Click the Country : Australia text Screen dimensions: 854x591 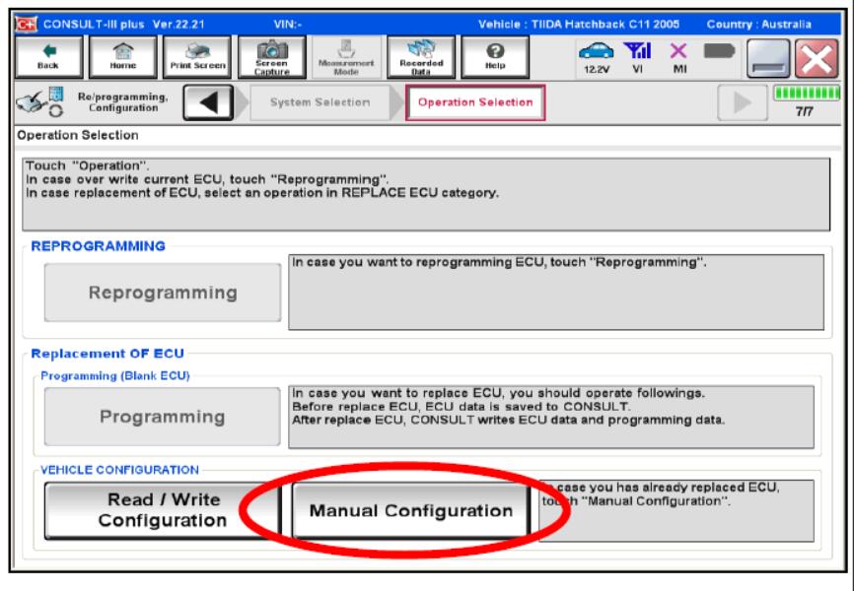[x=758, y=25]
